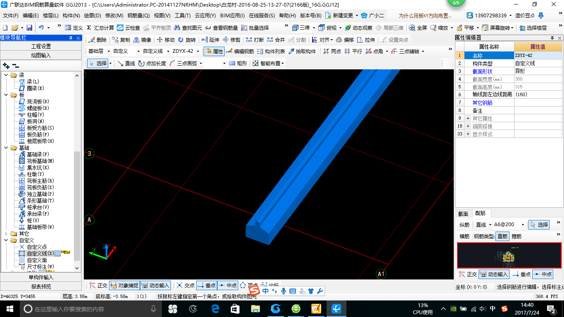This screenshot has width=564, height=317.
Task: Toggle 中点 snap in the bottom bar
Action: 227,285
